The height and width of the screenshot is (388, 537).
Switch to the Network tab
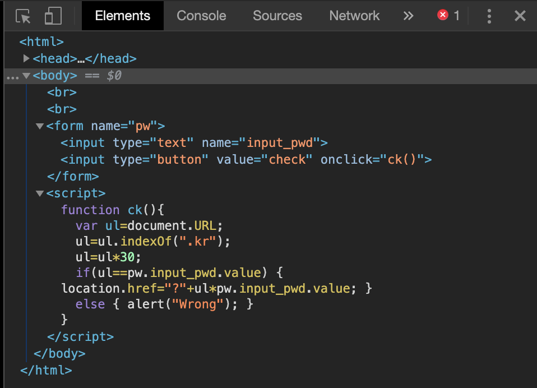tap(354, 16)
